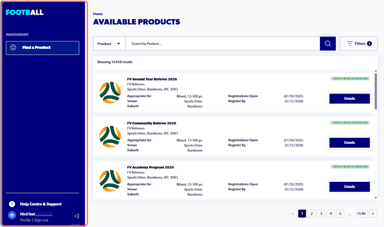Viewport: 384px width, 227px height.
Task: Click the FV Second Year Referee 2026 logo
Action: (x=110, y=93)
